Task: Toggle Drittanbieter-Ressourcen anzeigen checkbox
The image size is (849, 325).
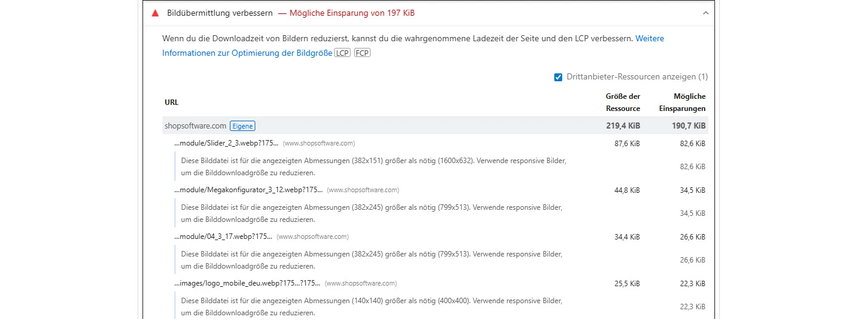Action: pos(558,77)
